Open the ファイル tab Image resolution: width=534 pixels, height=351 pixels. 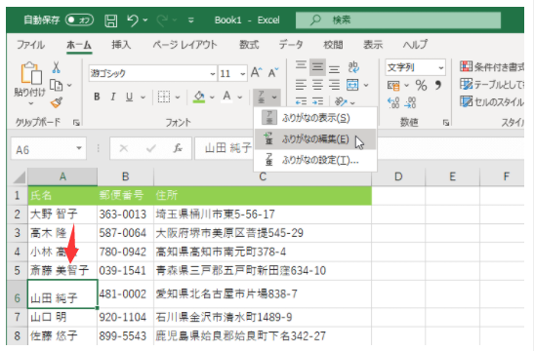30,45
